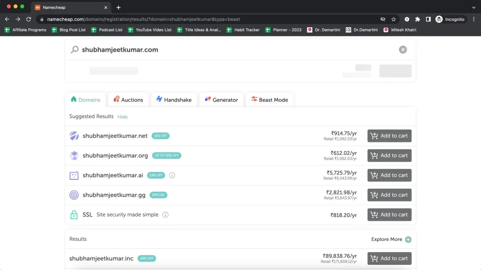Screen dimensions: 481x270
Task: Open Title Ideas & Anal... bookmark
Action: pyautogui.click(x=199, y=30)
